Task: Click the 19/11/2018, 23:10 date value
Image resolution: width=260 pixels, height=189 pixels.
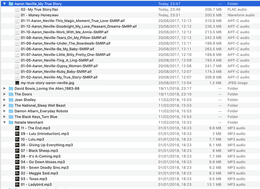Action: [175, 94]
